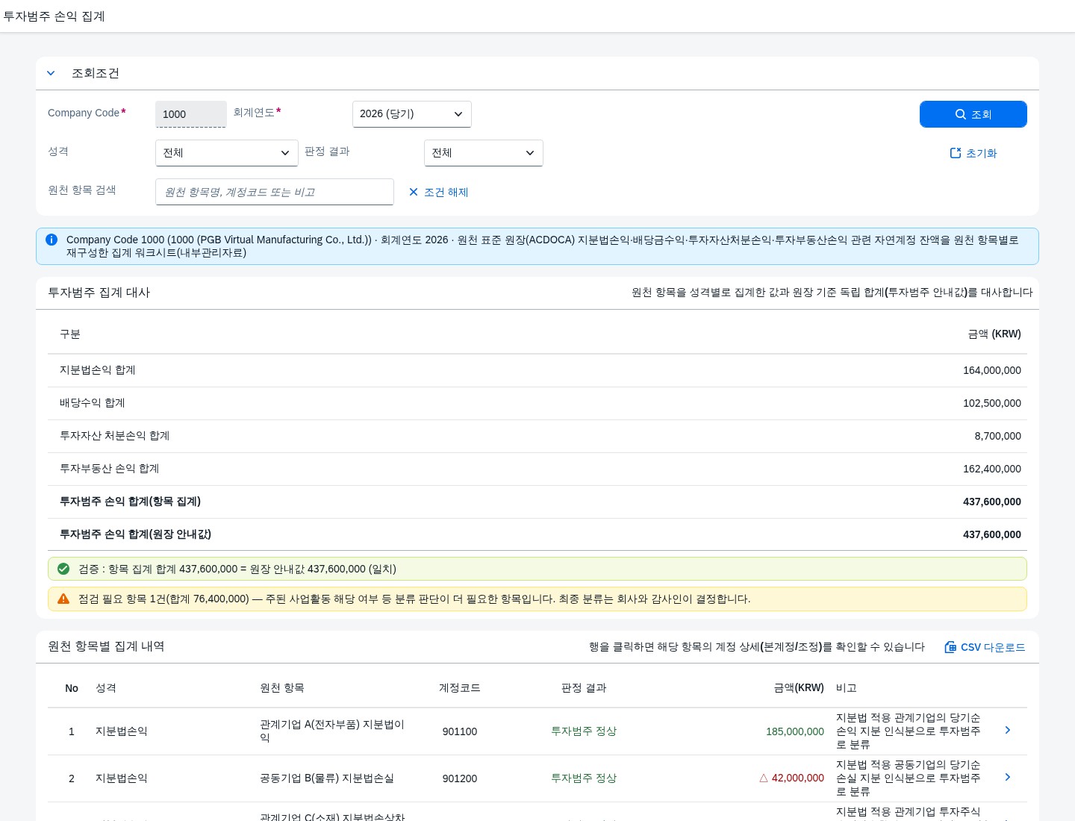Click the 구분 header in summary table
1075x821 pixels.
click(70, 334)
